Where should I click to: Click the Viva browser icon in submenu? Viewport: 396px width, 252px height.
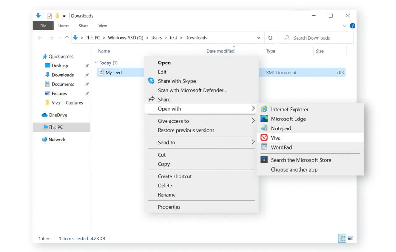click(x=264, y=138)
